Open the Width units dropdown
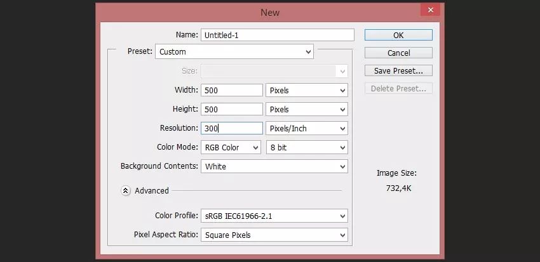 pyautogui.click(x=307, y=91)
